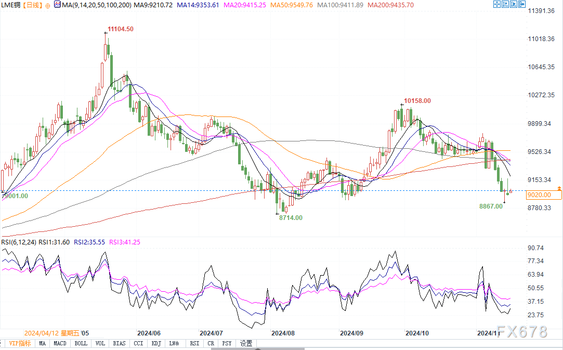
Task: Open the 设置 settings button
Action: pyautogui.click(x=246, y=343)
